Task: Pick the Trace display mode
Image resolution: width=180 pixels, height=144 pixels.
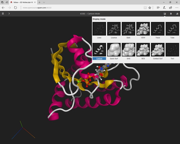Action: (158, 29)
